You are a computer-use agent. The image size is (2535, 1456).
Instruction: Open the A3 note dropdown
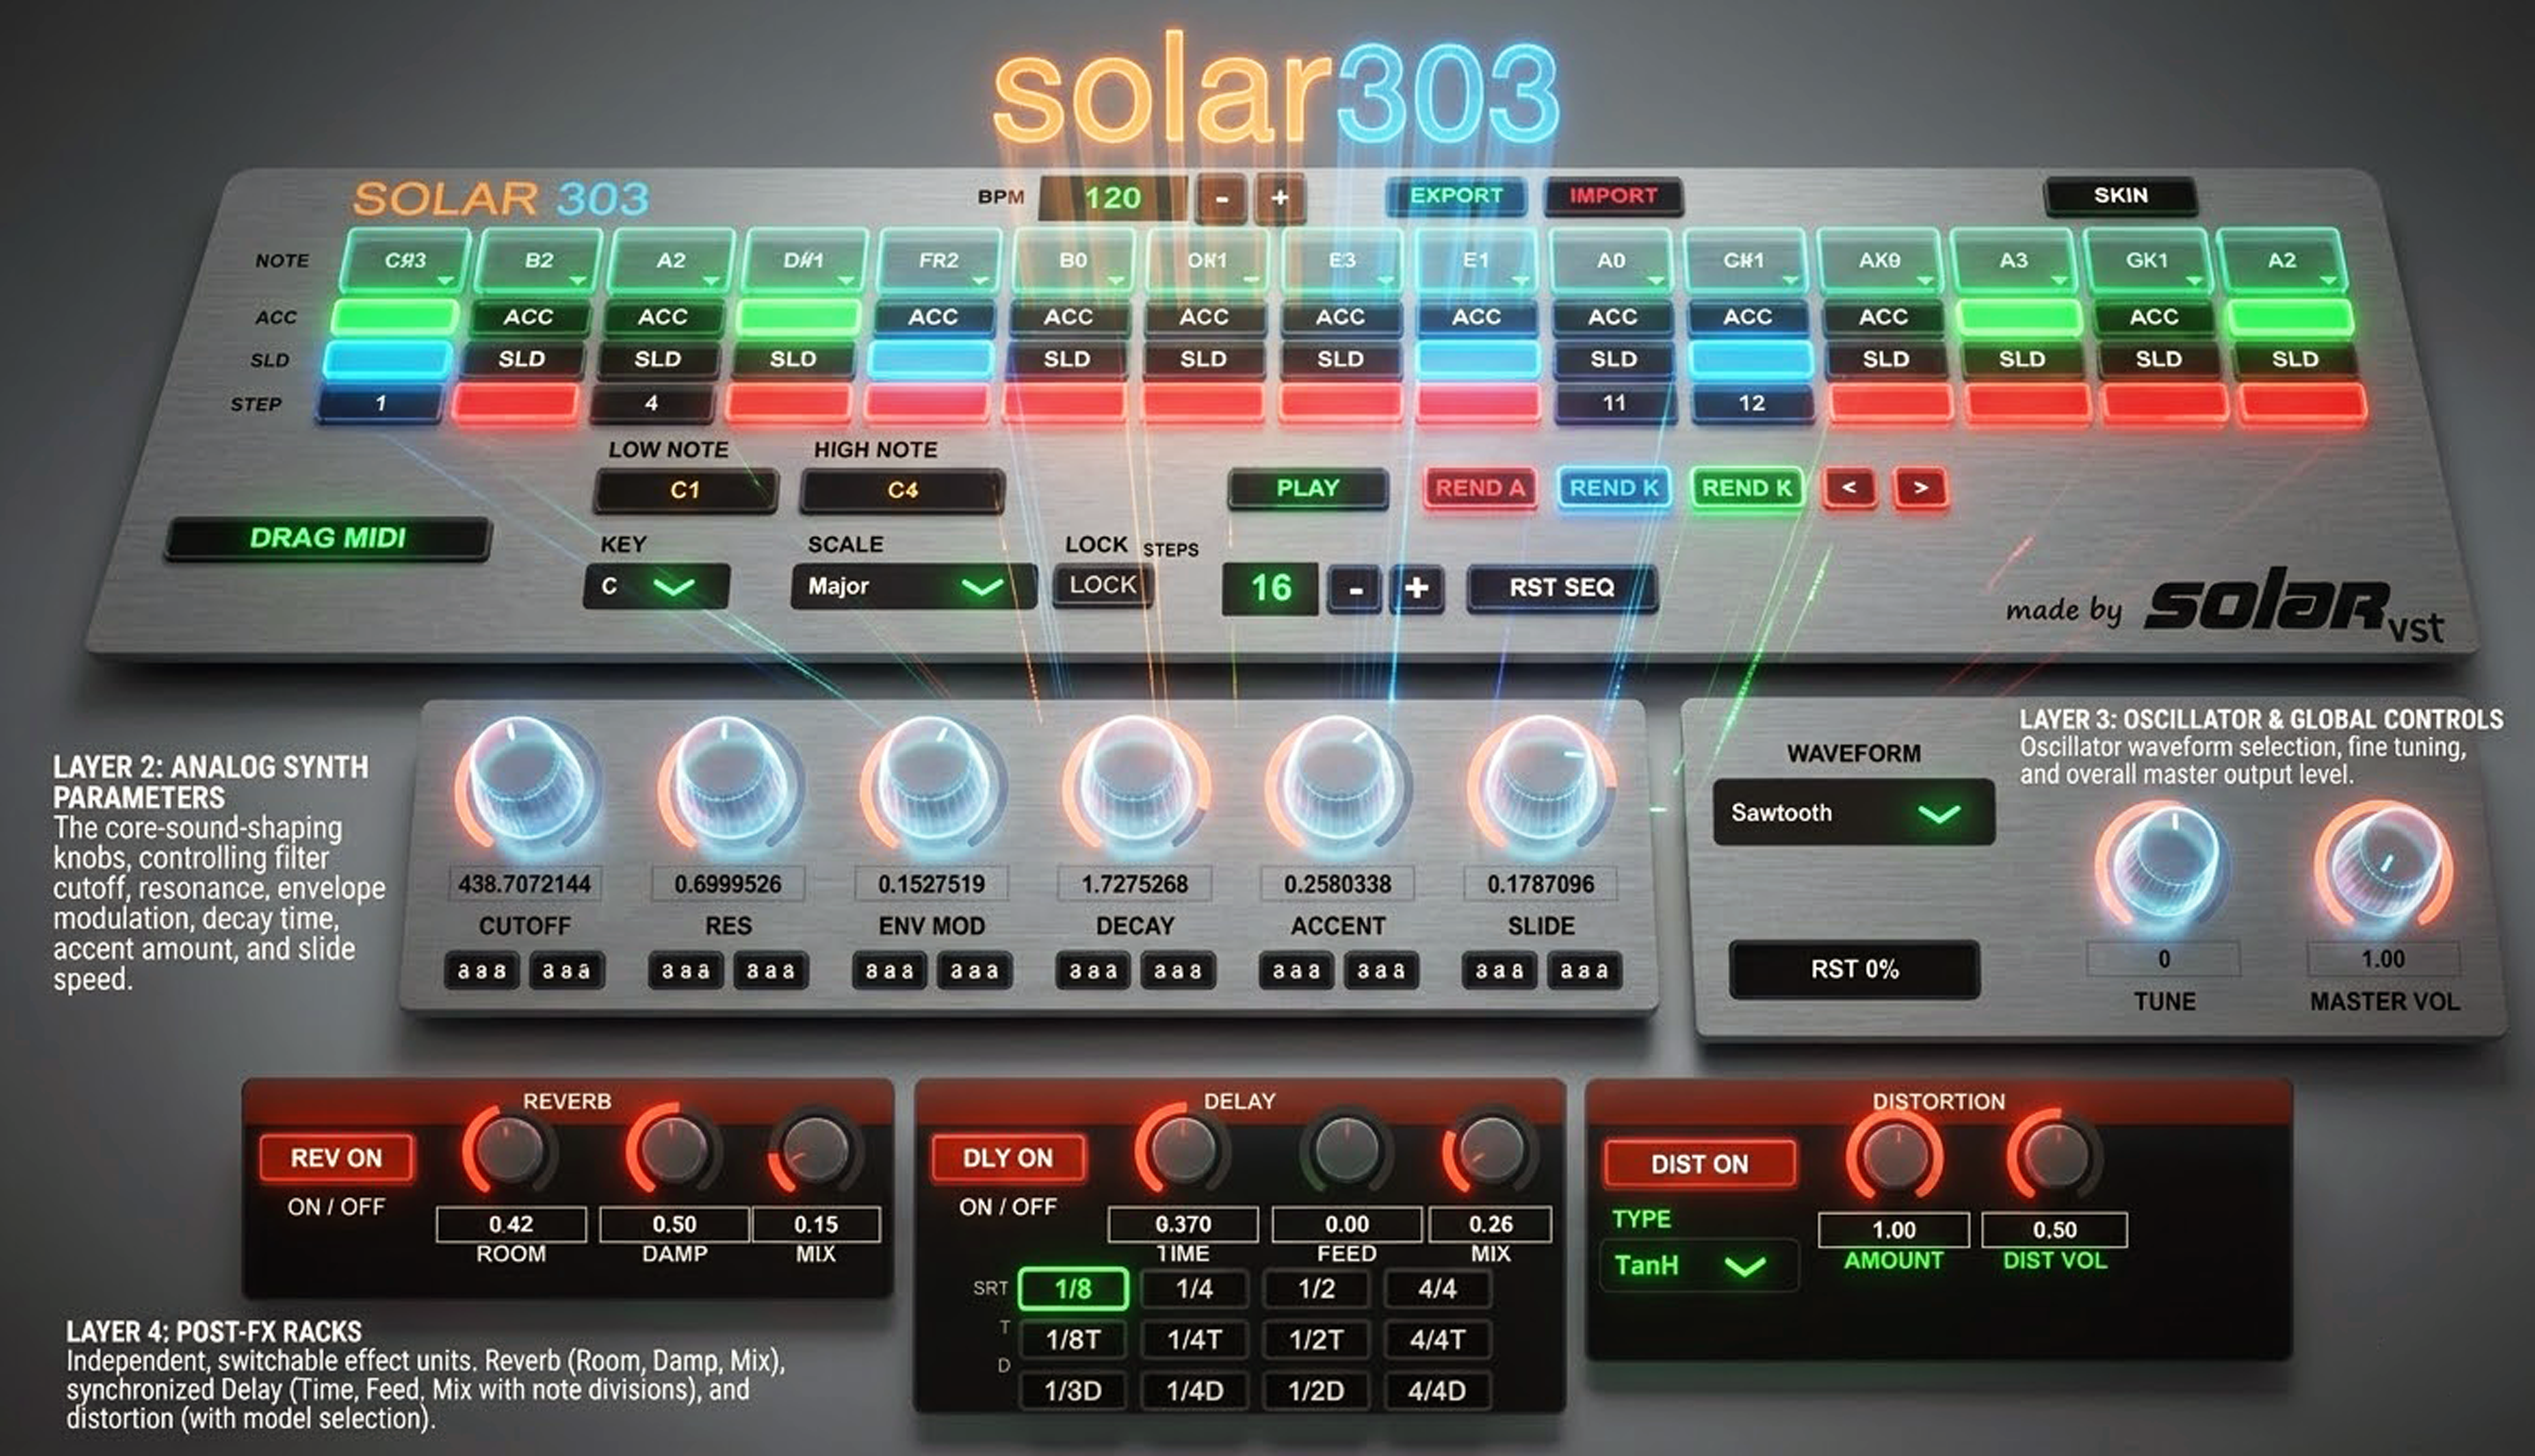(2013, 261)
